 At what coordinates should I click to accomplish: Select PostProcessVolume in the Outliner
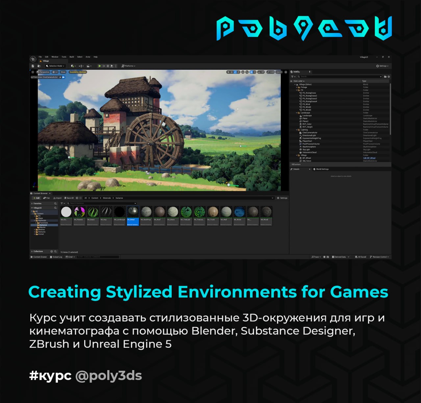point(311,144)
